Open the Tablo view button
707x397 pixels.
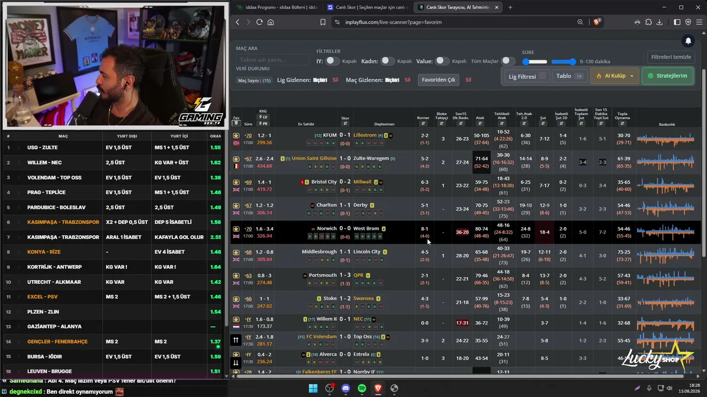[571, 76]
